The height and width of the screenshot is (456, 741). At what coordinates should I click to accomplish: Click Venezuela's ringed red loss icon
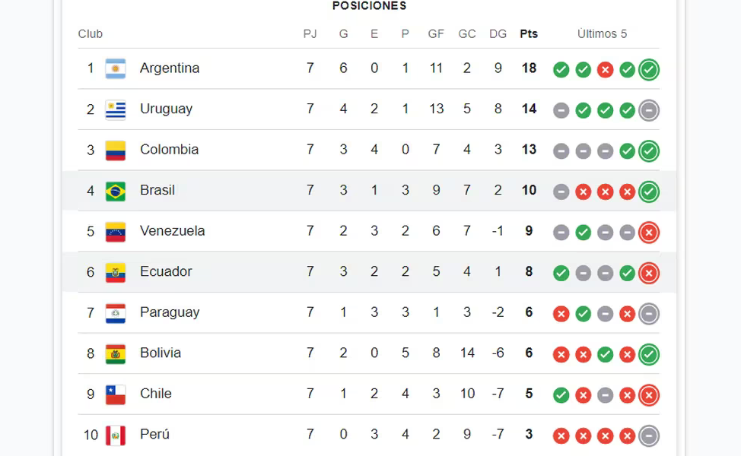649,233
